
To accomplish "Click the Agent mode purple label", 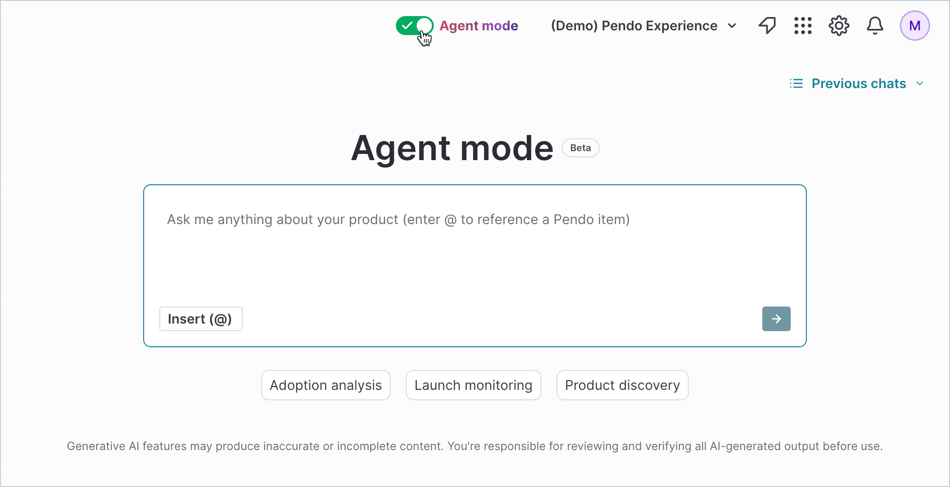I will click(478, 26).
